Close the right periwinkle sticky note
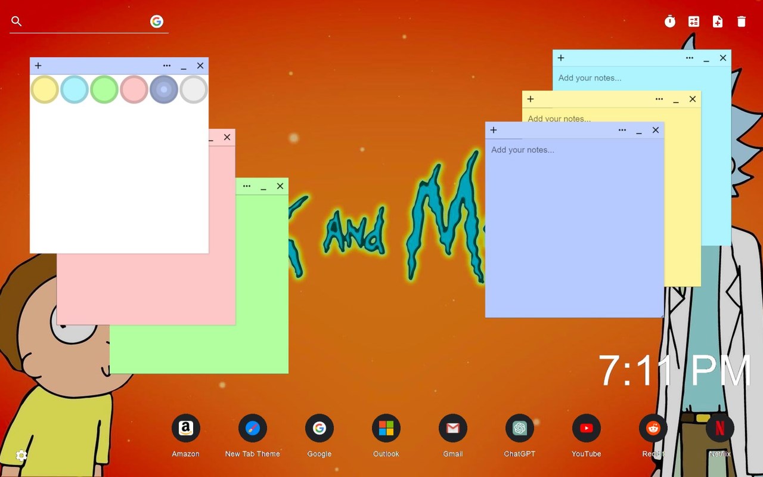 tap(656, 130)
